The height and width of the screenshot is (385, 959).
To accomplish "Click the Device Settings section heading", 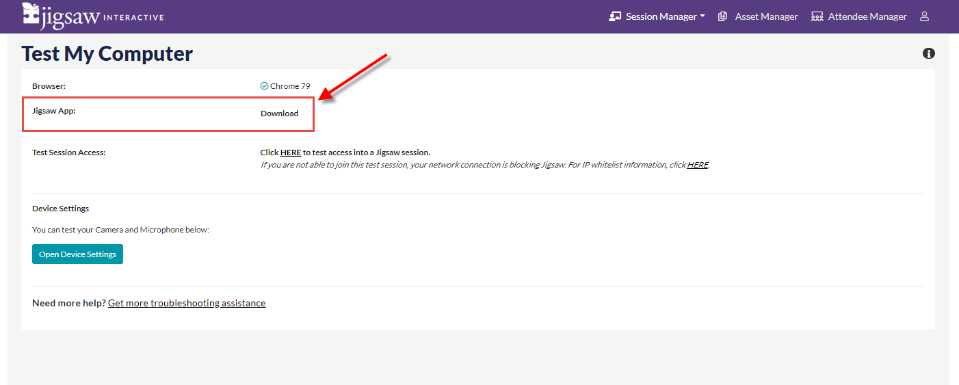I will (60, 209).
